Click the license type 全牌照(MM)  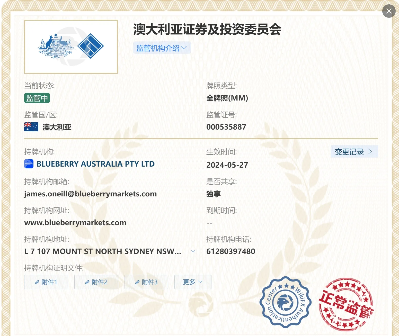click(227, 98)
